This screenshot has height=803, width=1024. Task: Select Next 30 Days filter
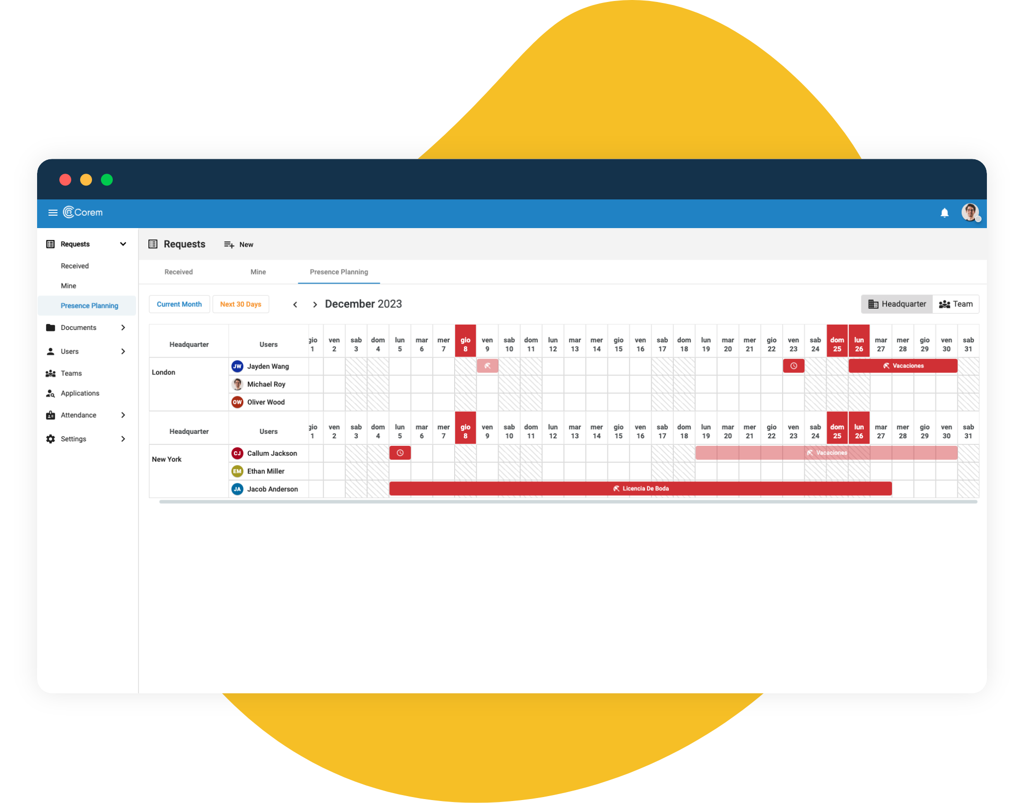240,304
